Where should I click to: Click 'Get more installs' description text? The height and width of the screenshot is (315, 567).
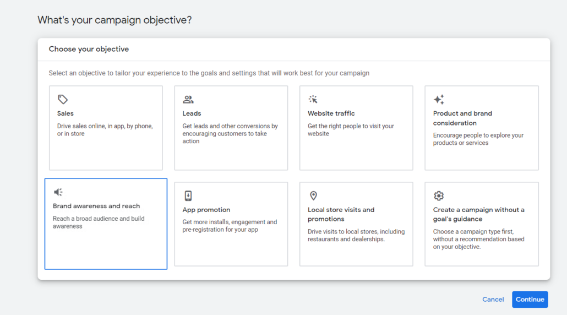click(230, 226)
